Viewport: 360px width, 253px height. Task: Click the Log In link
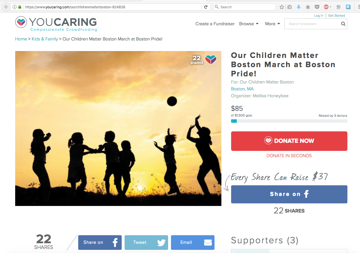click(318, 15)
